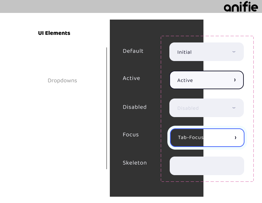Click the chevron icon in Disabled dropdown
Viewport: 262px width, 203px height.
coord(234,108)
